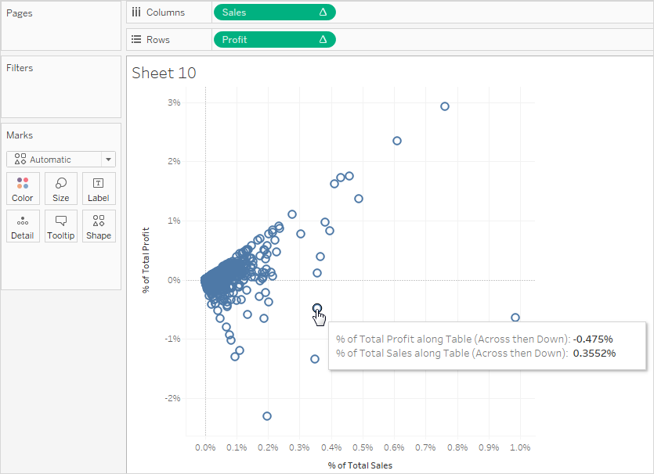Select the Sales pill on Columns
The height and width of the screenshot is (474, 654).
pos(274,13)
